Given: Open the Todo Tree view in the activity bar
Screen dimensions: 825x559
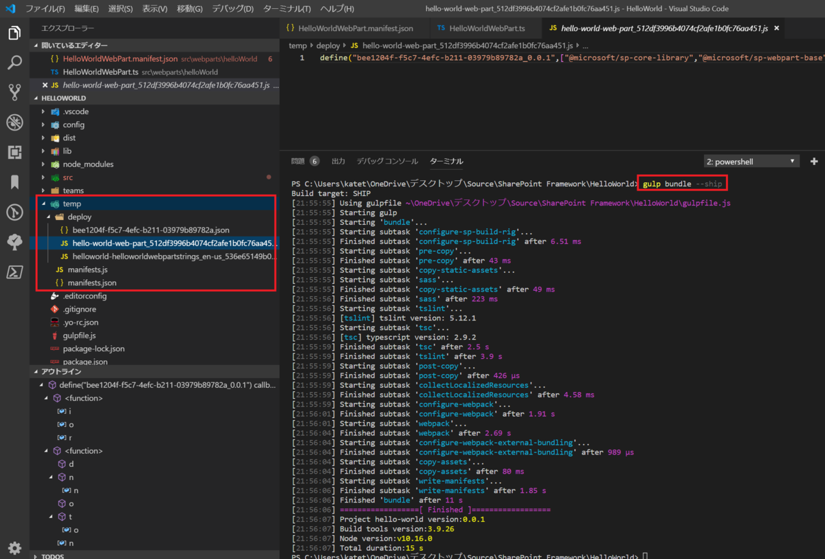Looking at the screenshot, I should [14, 242].
